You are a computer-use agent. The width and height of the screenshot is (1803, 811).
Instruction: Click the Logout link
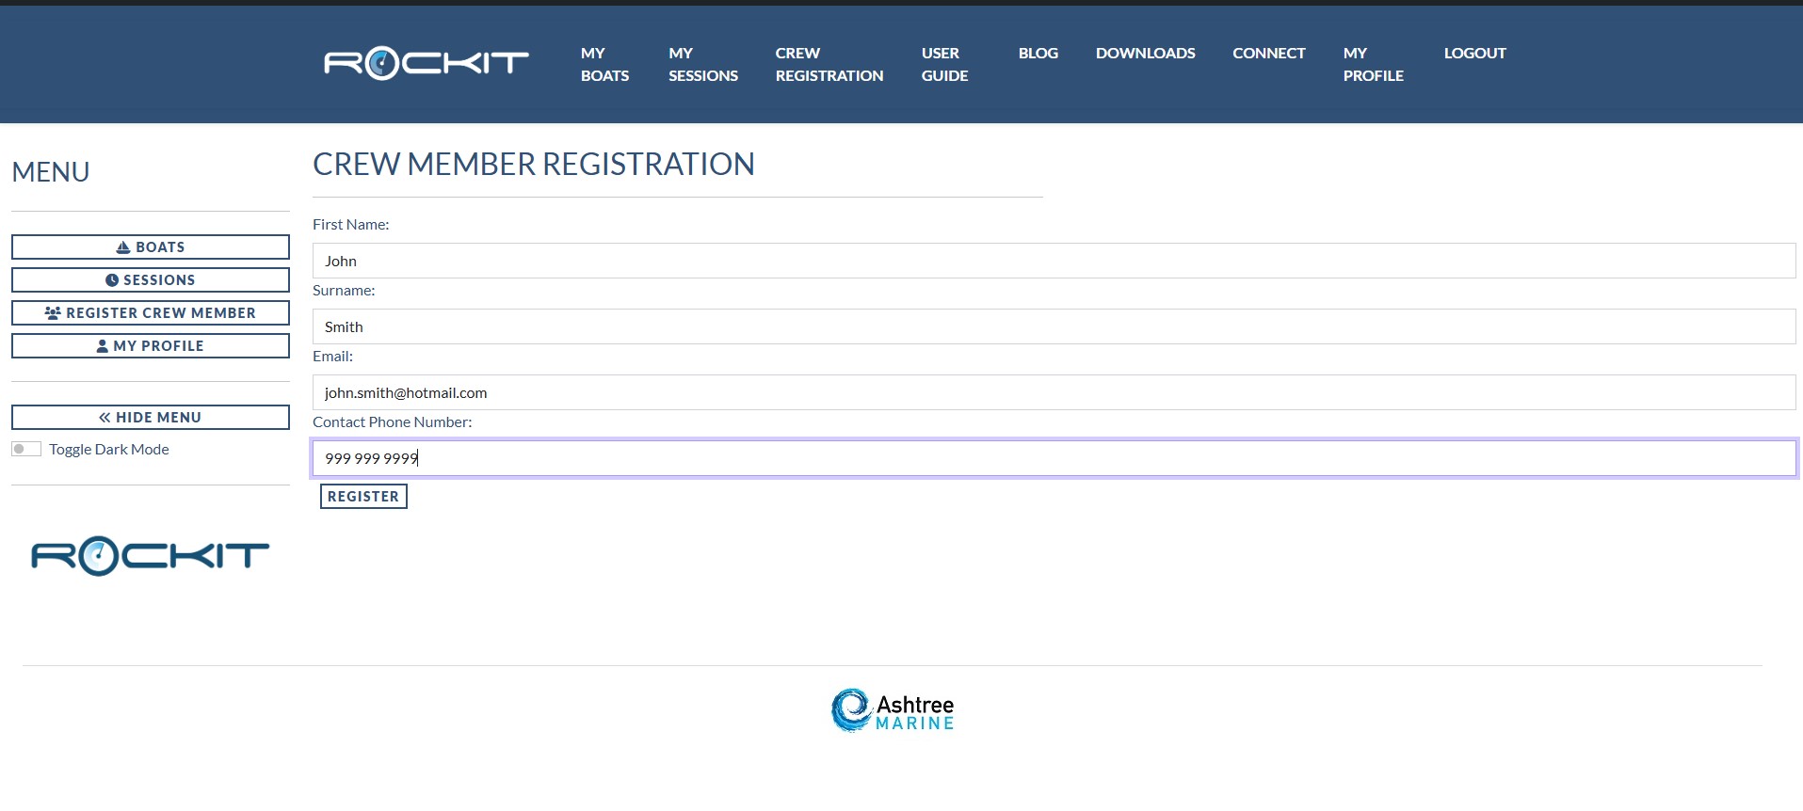1474,54
